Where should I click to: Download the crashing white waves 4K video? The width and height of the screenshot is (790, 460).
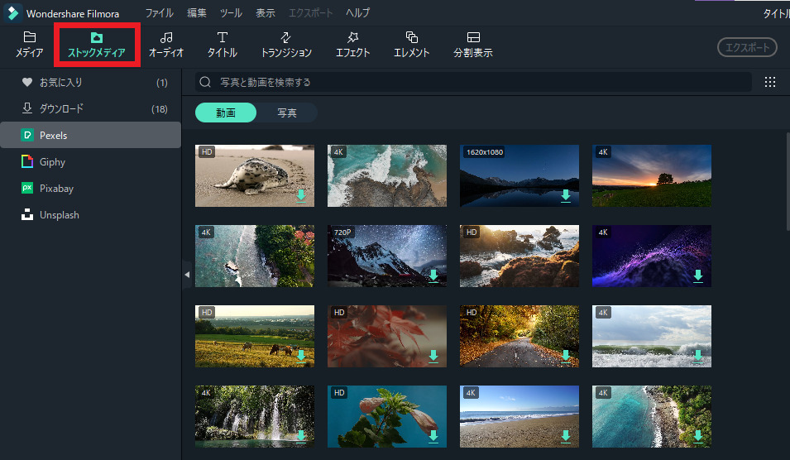point(698,356)
